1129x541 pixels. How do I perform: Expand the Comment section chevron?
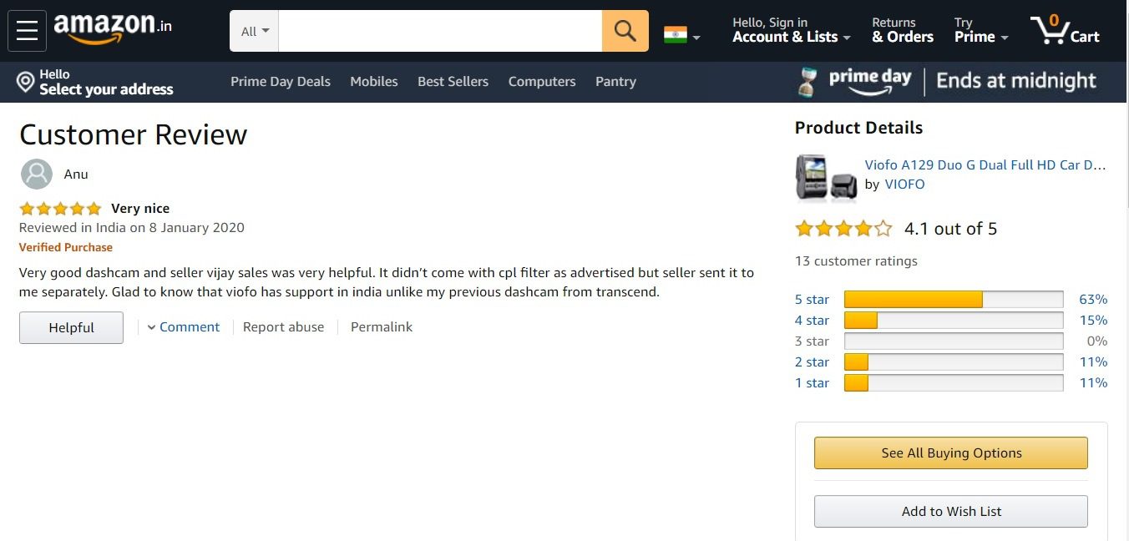point(151,327)
